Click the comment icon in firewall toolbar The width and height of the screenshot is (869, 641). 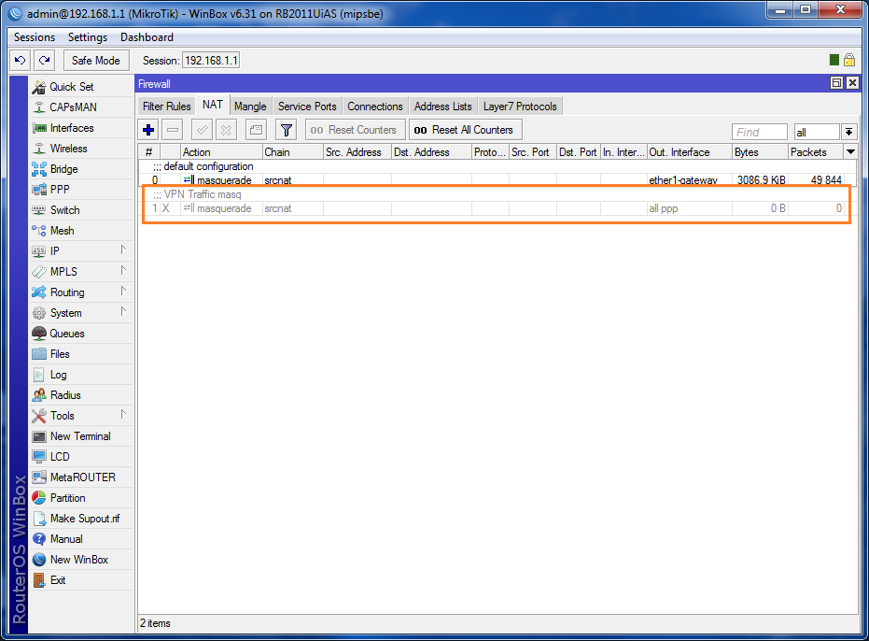click(256, 130)
